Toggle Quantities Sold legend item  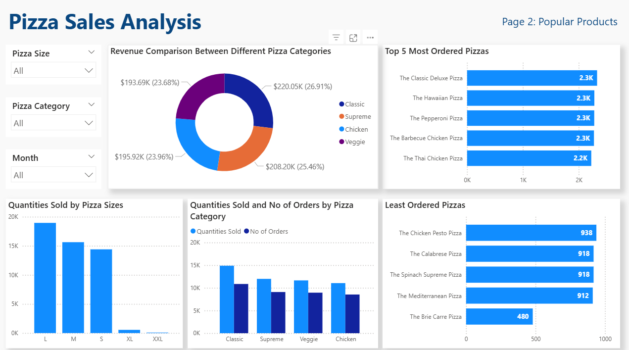pyautogui.click(x=215, y=232)
